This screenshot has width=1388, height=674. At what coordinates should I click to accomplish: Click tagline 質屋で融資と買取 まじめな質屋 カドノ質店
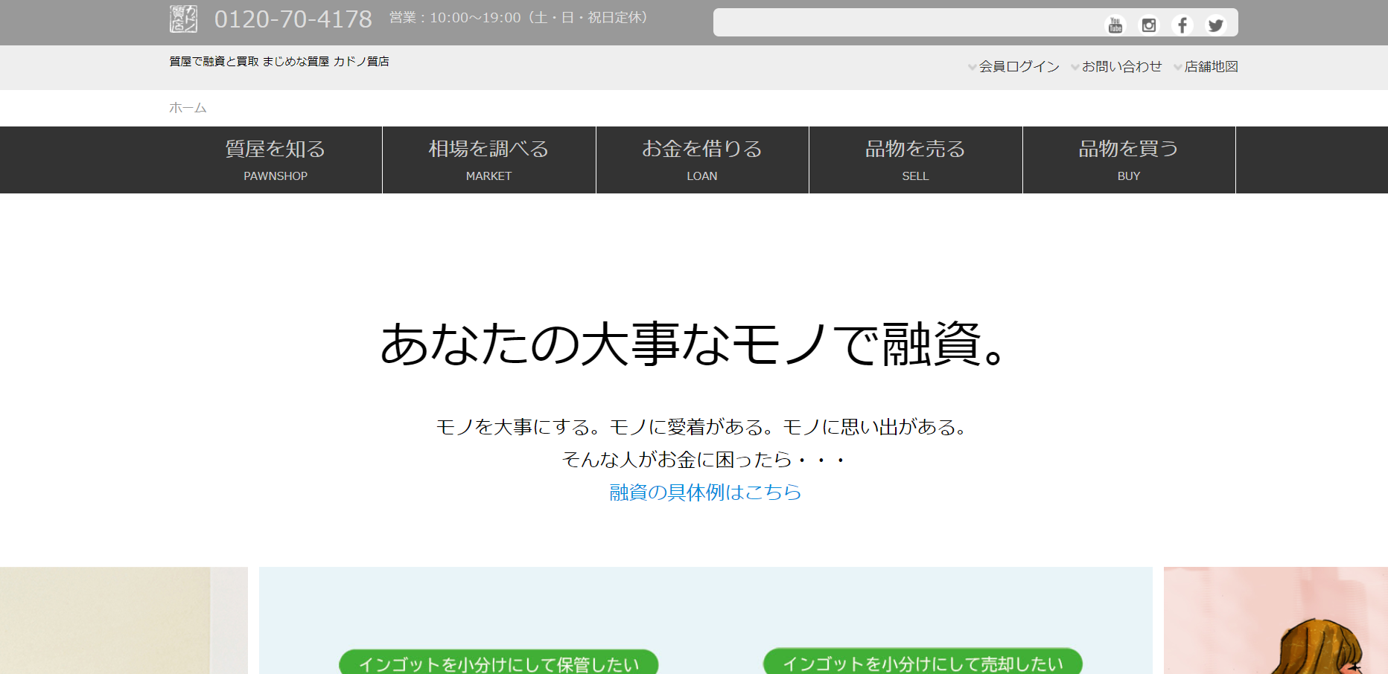[279, 62]
